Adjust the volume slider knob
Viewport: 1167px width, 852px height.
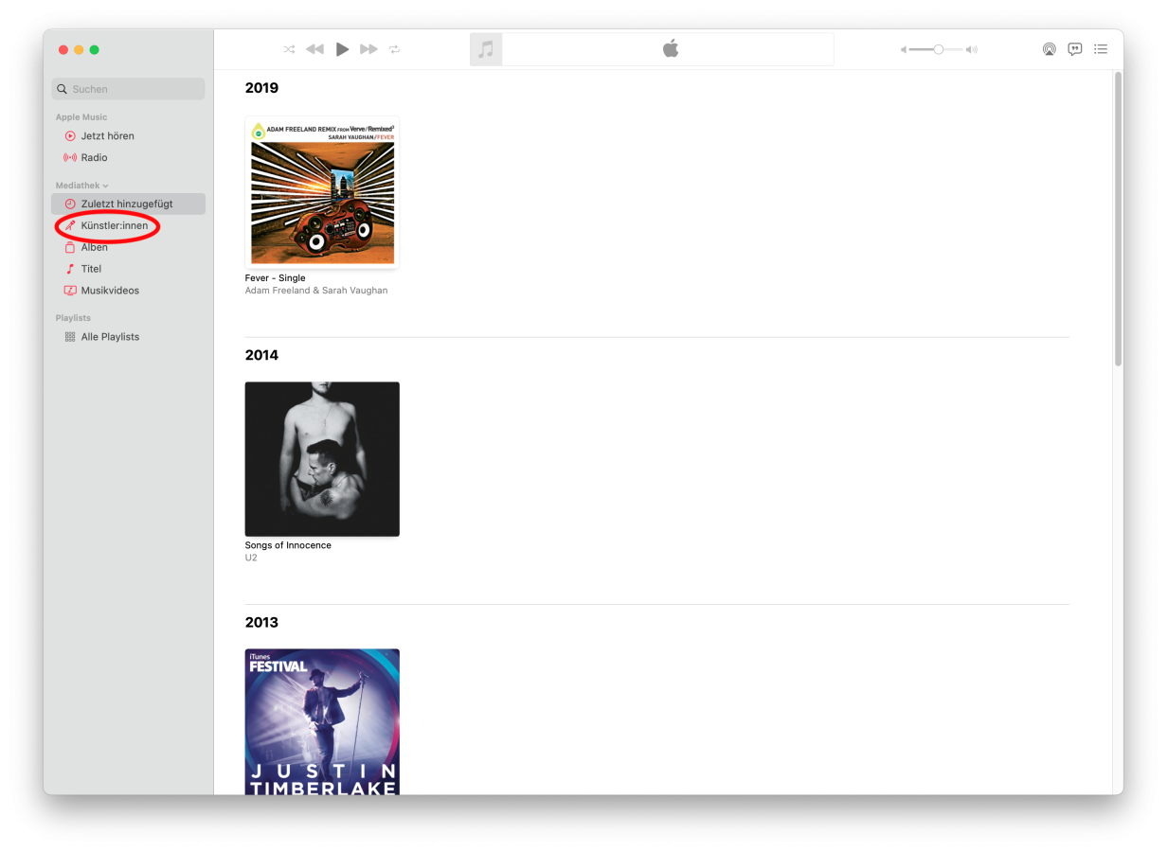[x=938, y=49]
